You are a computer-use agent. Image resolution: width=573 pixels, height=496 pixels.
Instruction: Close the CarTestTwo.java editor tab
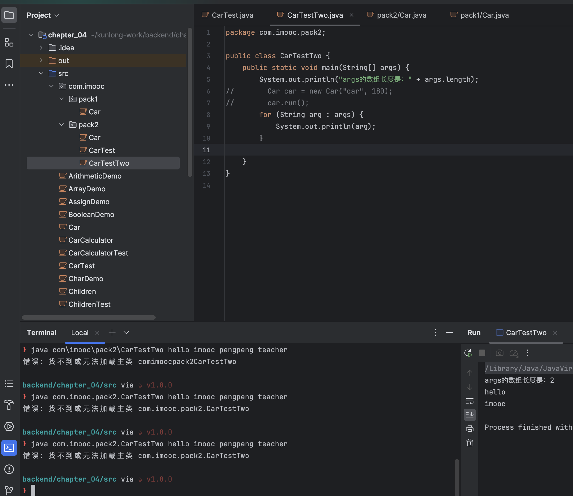(351, 15)
